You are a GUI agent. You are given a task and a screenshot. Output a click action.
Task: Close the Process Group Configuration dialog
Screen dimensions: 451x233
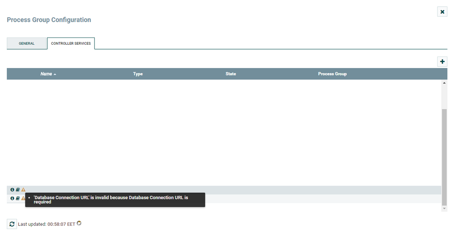click(442, 12)
